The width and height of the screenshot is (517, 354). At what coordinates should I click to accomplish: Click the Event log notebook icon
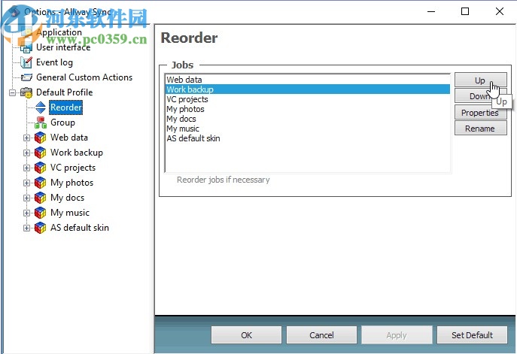click(26, 62)
